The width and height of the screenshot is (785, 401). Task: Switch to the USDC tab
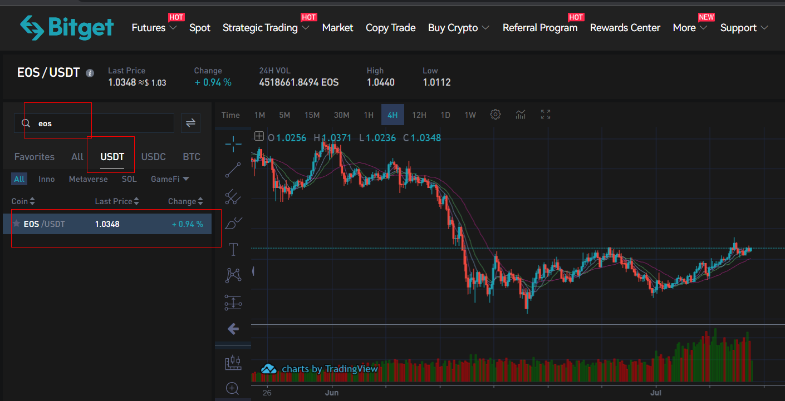pyautogui.click(x=154, y=157)
